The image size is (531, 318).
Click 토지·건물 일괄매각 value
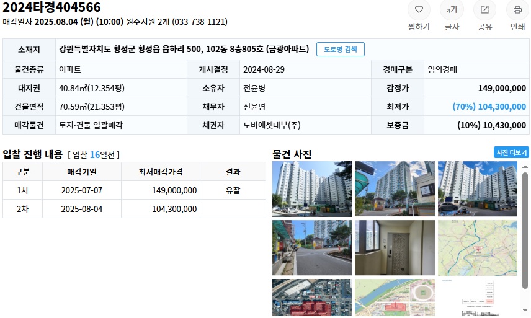click(x=91, y=125)
